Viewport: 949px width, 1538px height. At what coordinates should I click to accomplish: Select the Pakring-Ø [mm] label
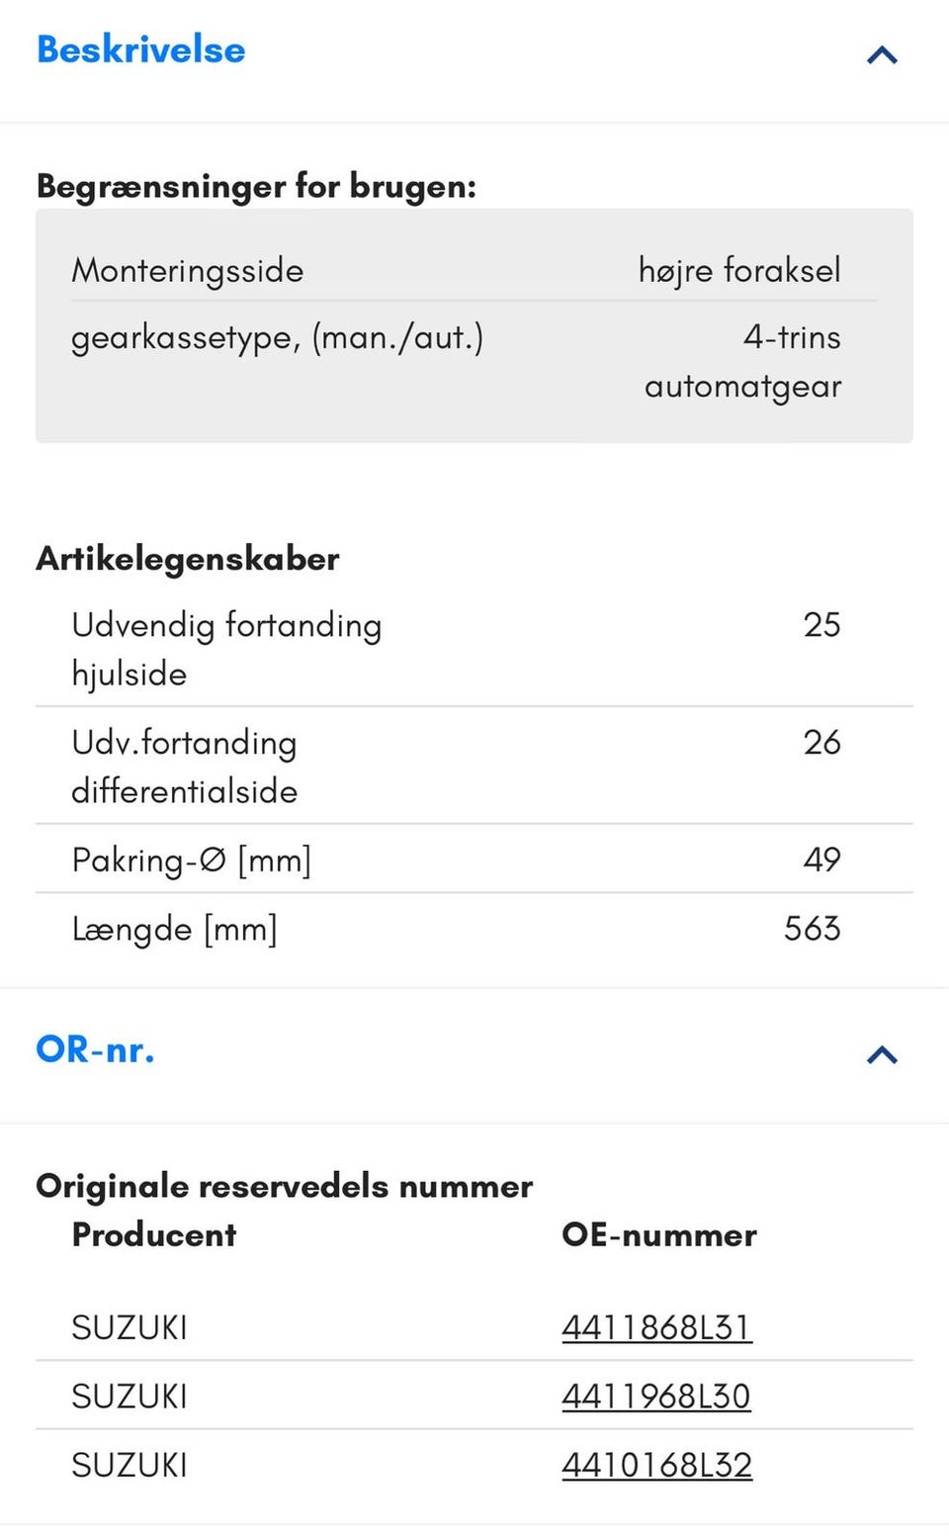[191, 859]
